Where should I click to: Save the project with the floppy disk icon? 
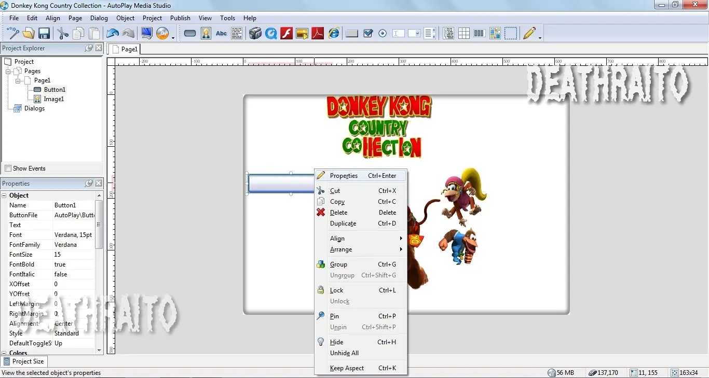(x=44, y=34)
